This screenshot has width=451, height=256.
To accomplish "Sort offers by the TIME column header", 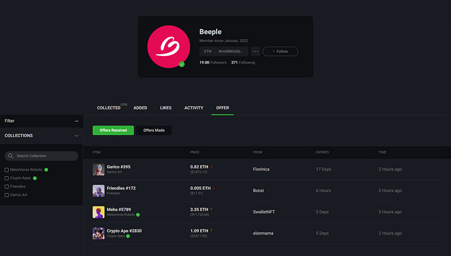I will coord(383,152).
